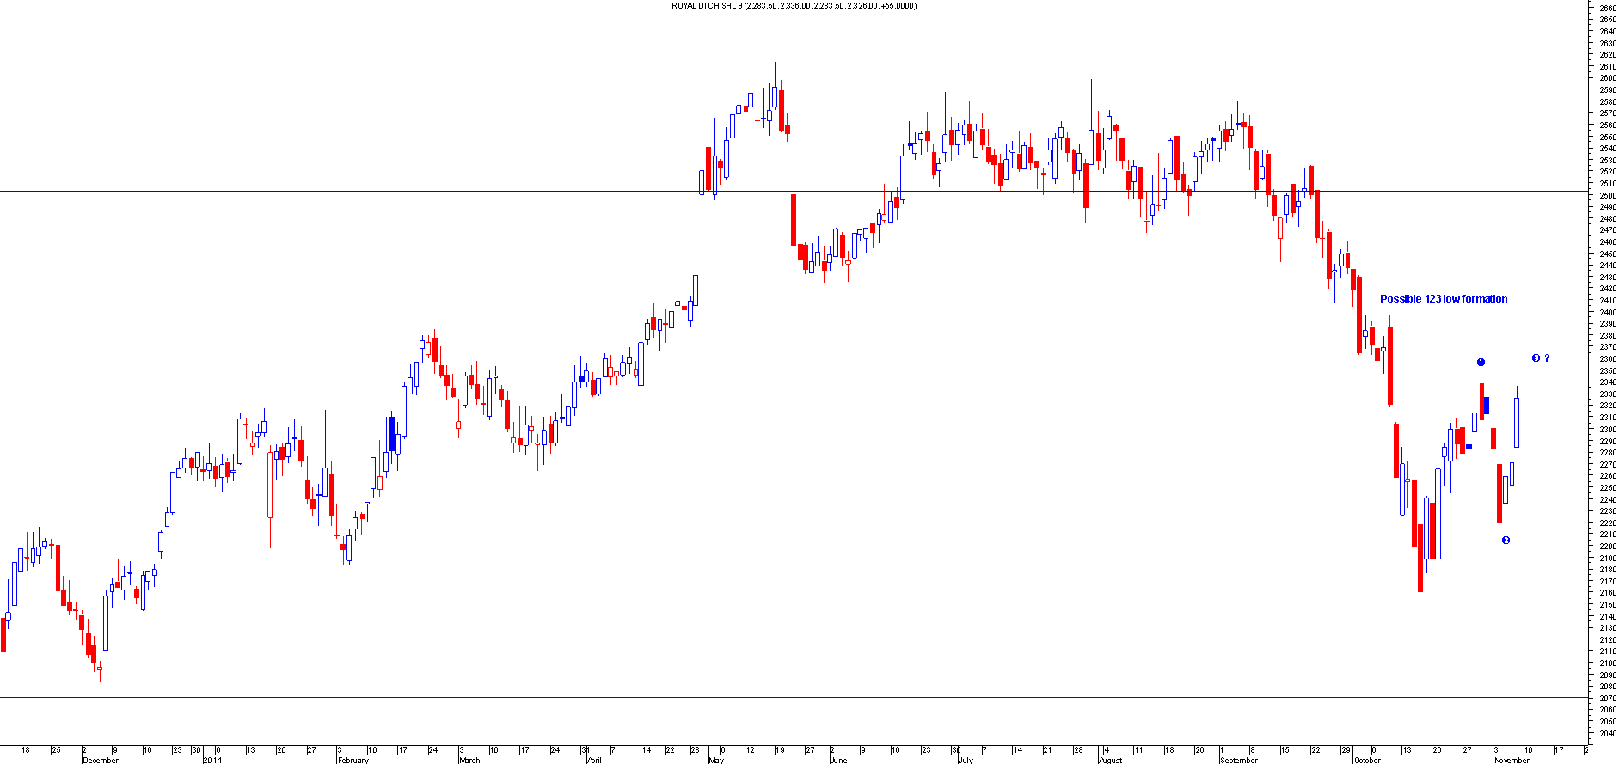This screenshot has height=764, width=1619.
Task: Click the October label on date axis
Action: click(1367, 760)
